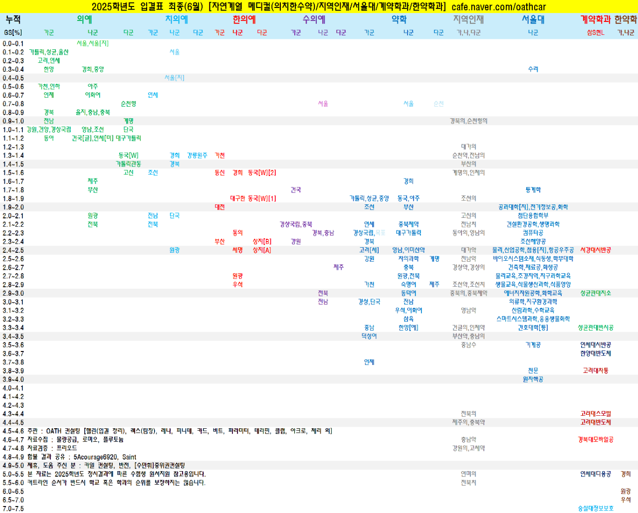This screenshot has width=638, height=513.
Task: Select the 경북대모바일공 cell
Action: click(595, 440)
